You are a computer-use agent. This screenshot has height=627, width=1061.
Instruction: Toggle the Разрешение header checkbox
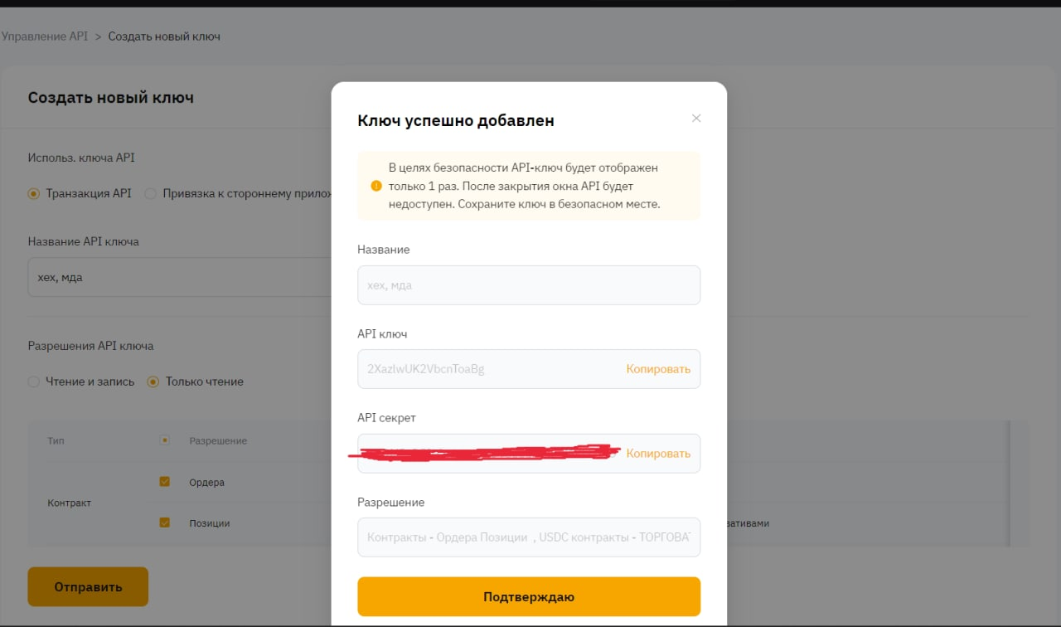pyautogui.click(x=164, y=440)
